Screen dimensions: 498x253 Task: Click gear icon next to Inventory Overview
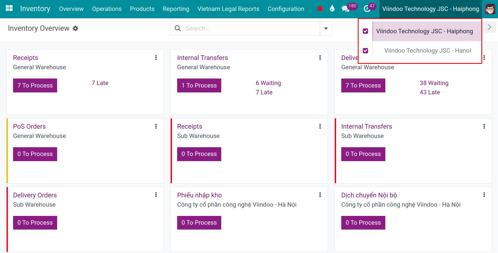pos(75,28)
